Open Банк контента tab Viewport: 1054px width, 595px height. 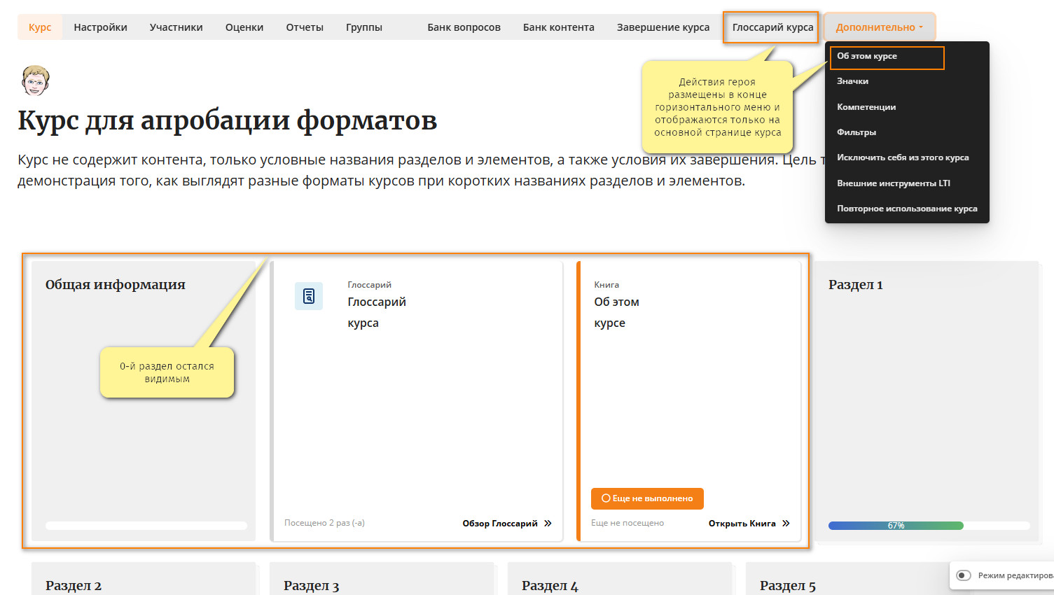(558, 27)
